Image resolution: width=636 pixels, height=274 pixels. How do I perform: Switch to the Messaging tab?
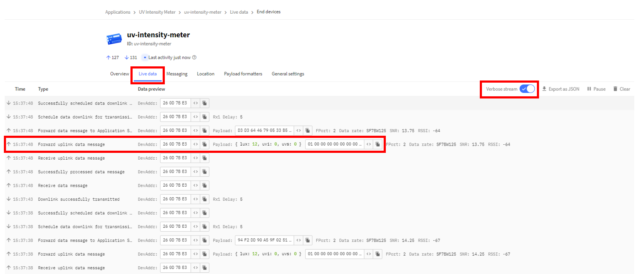point(177,74)
